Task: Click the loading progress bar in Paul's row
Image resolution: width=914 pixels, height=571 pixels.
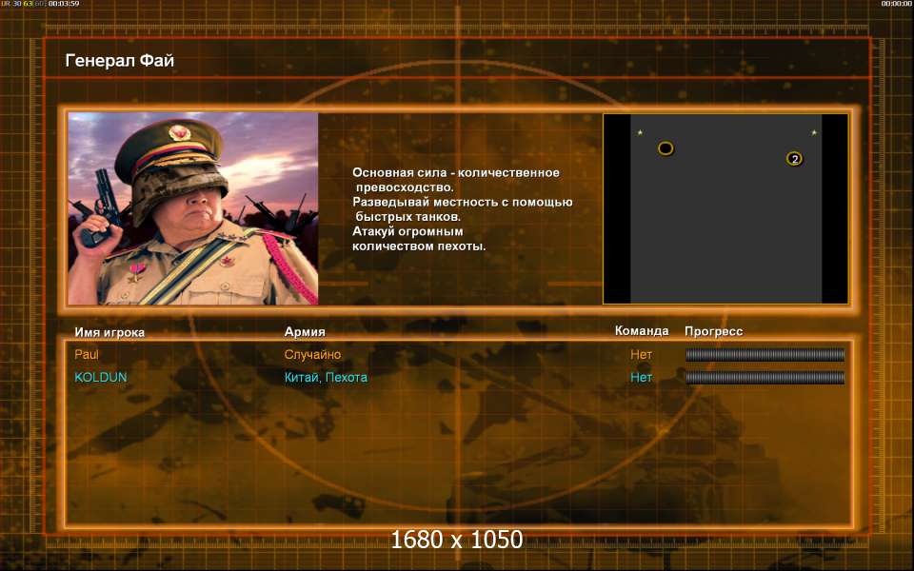Action: click(765, 355)
